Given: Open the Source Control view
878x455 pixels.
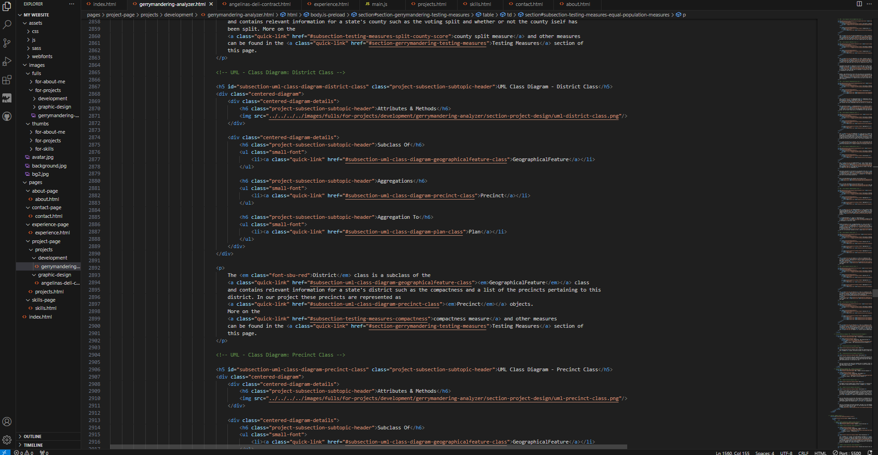Looking at the screenshot, I should coord(7,43).
